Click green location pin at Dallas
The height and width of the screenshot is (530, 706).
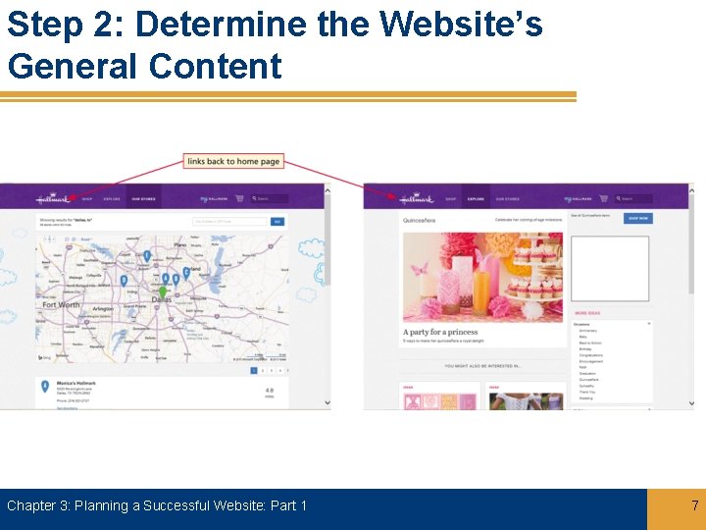(x=163, y=292)
